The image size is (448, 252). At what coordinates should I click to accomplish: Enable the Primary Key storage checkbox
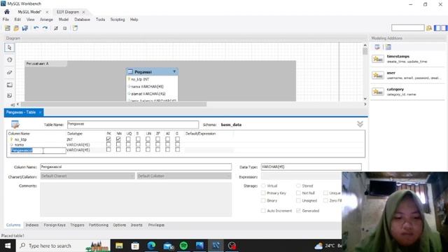263,193
